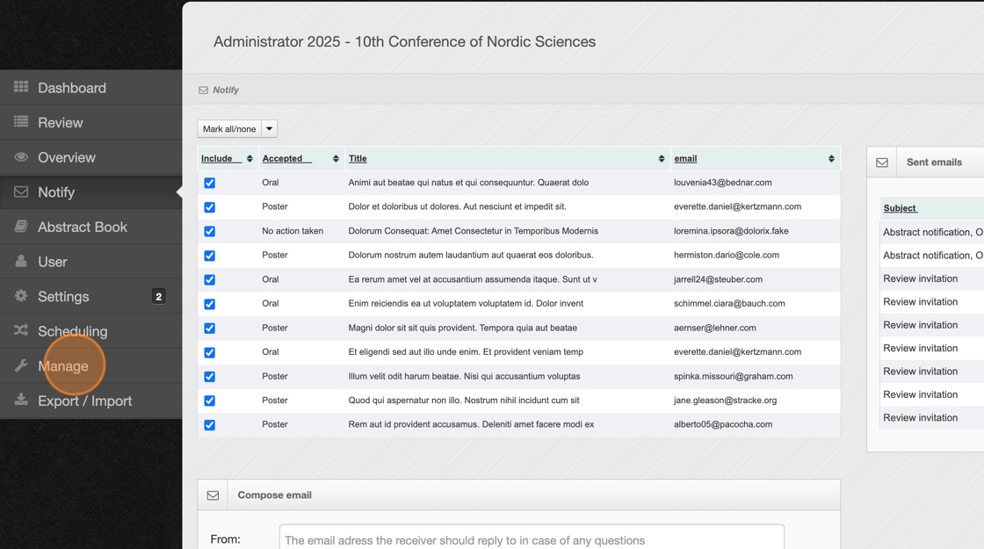
Task: Uncheck the louvenia43@bednar.com include checkbox
Action: (209, 183)
